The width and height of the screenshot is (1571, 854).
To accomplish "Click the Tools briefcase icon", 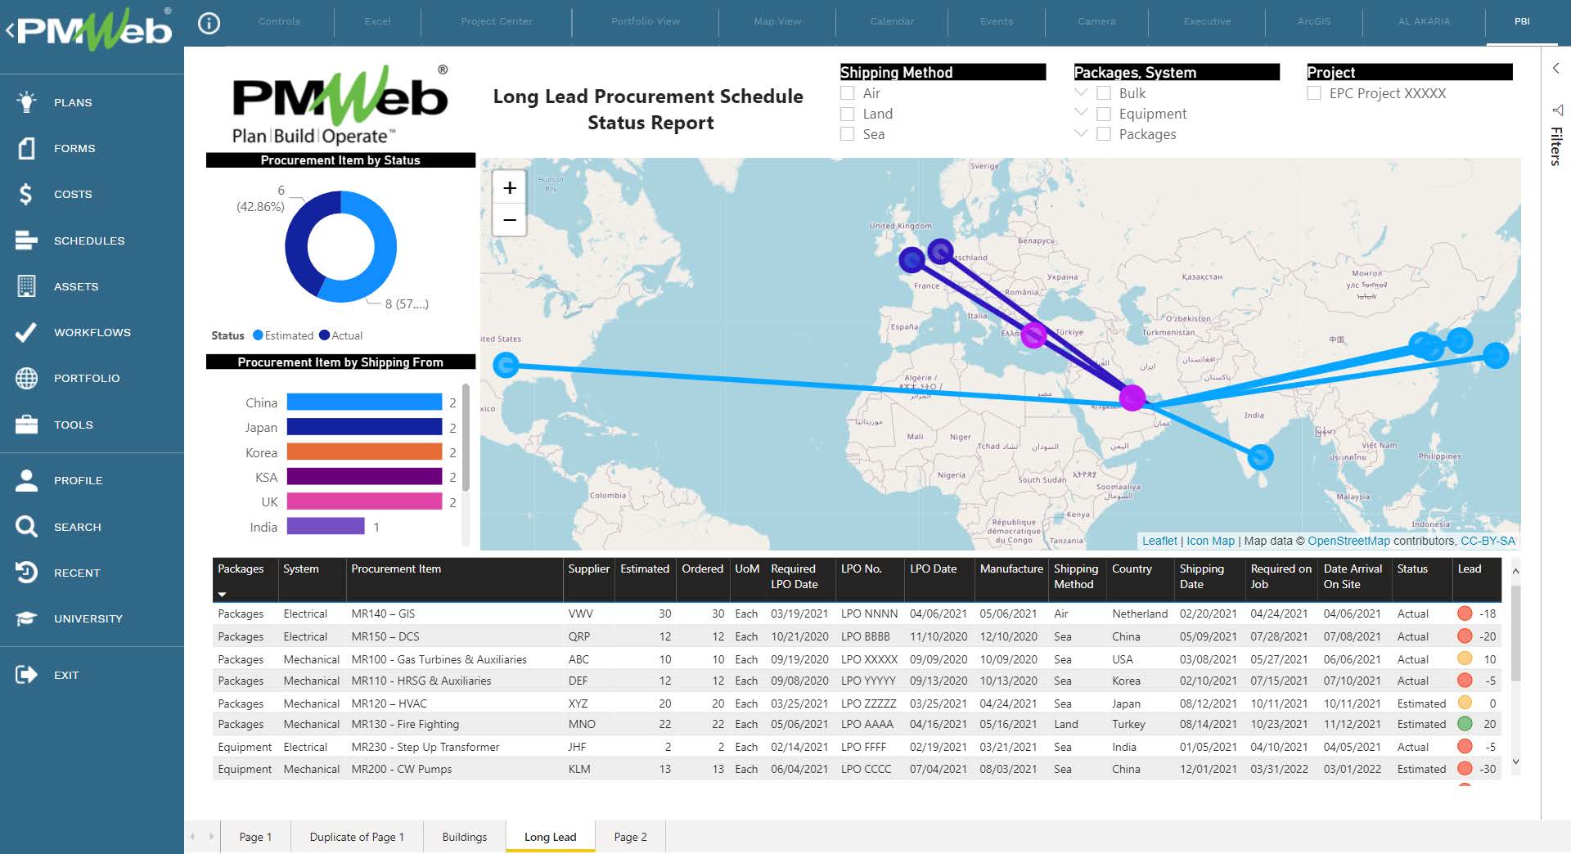I will [26, 425].
